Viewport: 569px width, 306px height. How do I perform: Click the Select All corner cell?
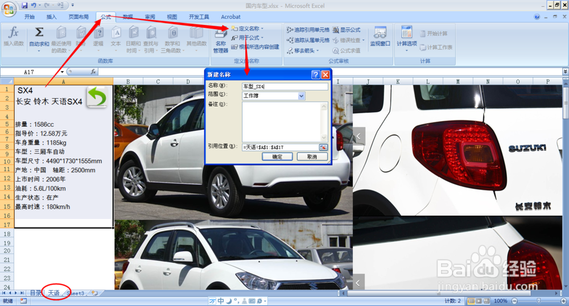(7, 81)
